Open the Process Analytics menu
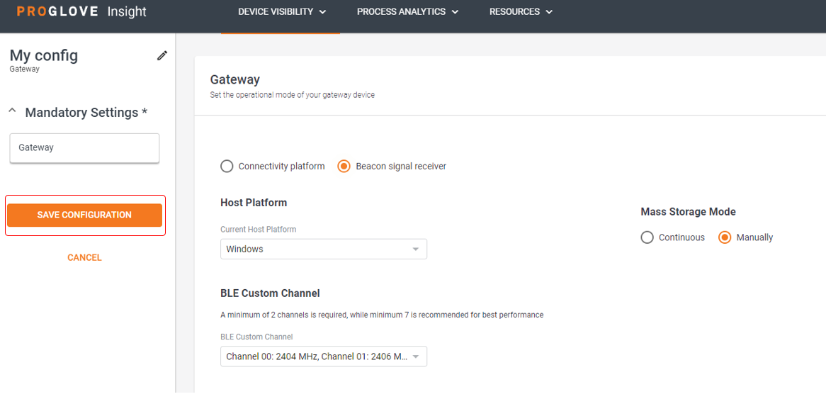The width and height of the screenshot is (826, 399). (407, 11)
